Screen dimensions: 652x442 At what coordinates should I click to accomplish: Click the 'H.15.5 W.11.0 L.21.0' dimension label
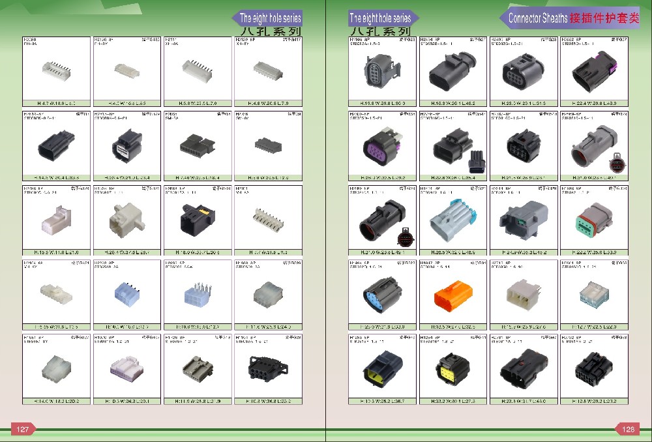tap(56, 252)
